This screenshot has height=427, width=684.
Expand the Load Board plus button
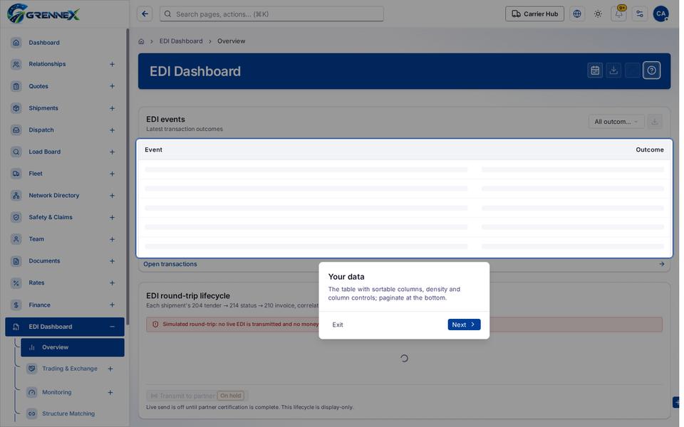click(x=112, y=152)
